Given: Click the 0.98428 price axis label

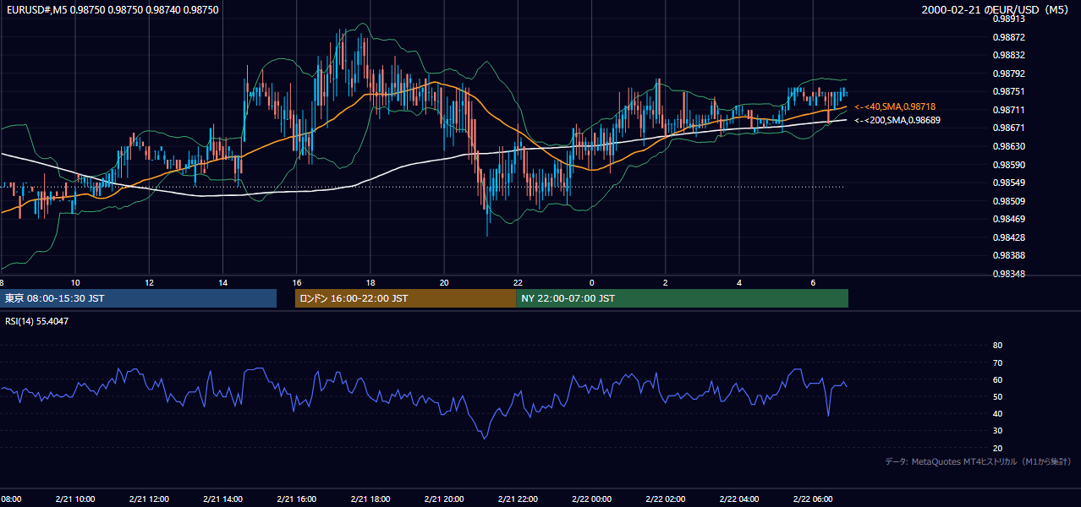Looking at the screenshot, I should tap(1008, 237).
